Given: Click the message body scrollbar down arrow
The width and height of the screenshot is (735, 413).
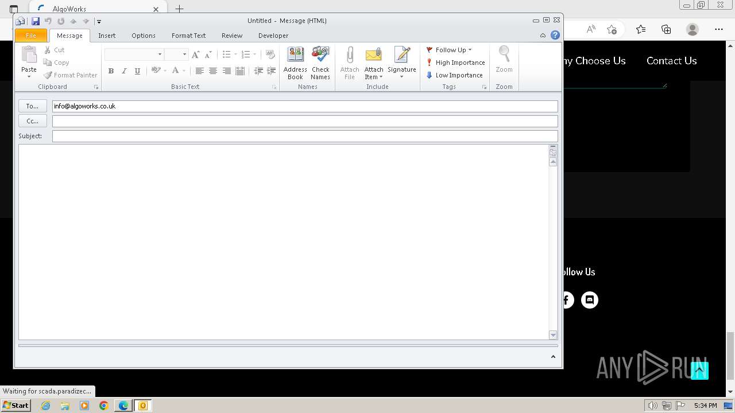Looking at the screenshot, I should [x=554, y=335].
